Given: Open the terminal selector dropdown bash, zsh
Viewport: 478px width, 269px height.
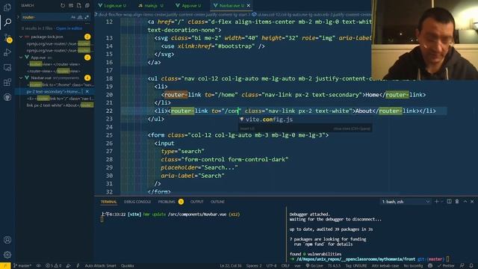Looking at the screenshot, I should 406,202.
